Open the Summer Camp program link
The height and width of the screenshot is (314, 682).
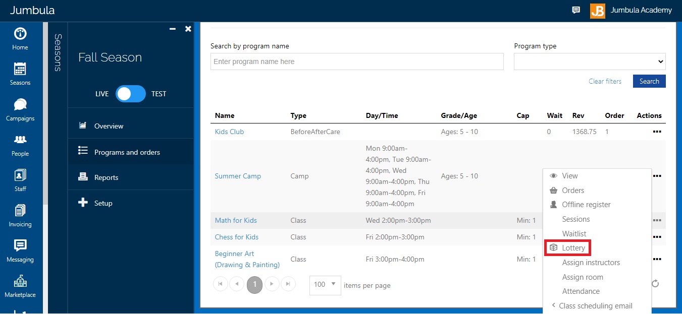point(238,176)
